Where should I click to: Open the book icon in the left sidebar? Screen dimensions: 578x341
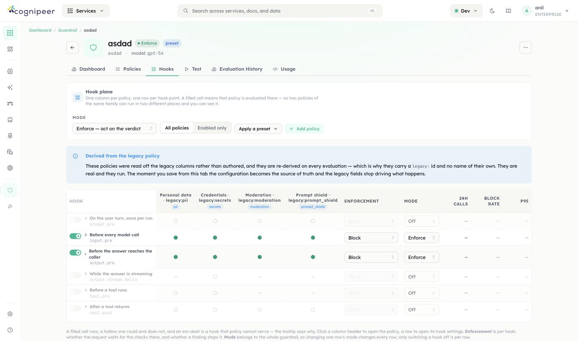tap(10, 120)
